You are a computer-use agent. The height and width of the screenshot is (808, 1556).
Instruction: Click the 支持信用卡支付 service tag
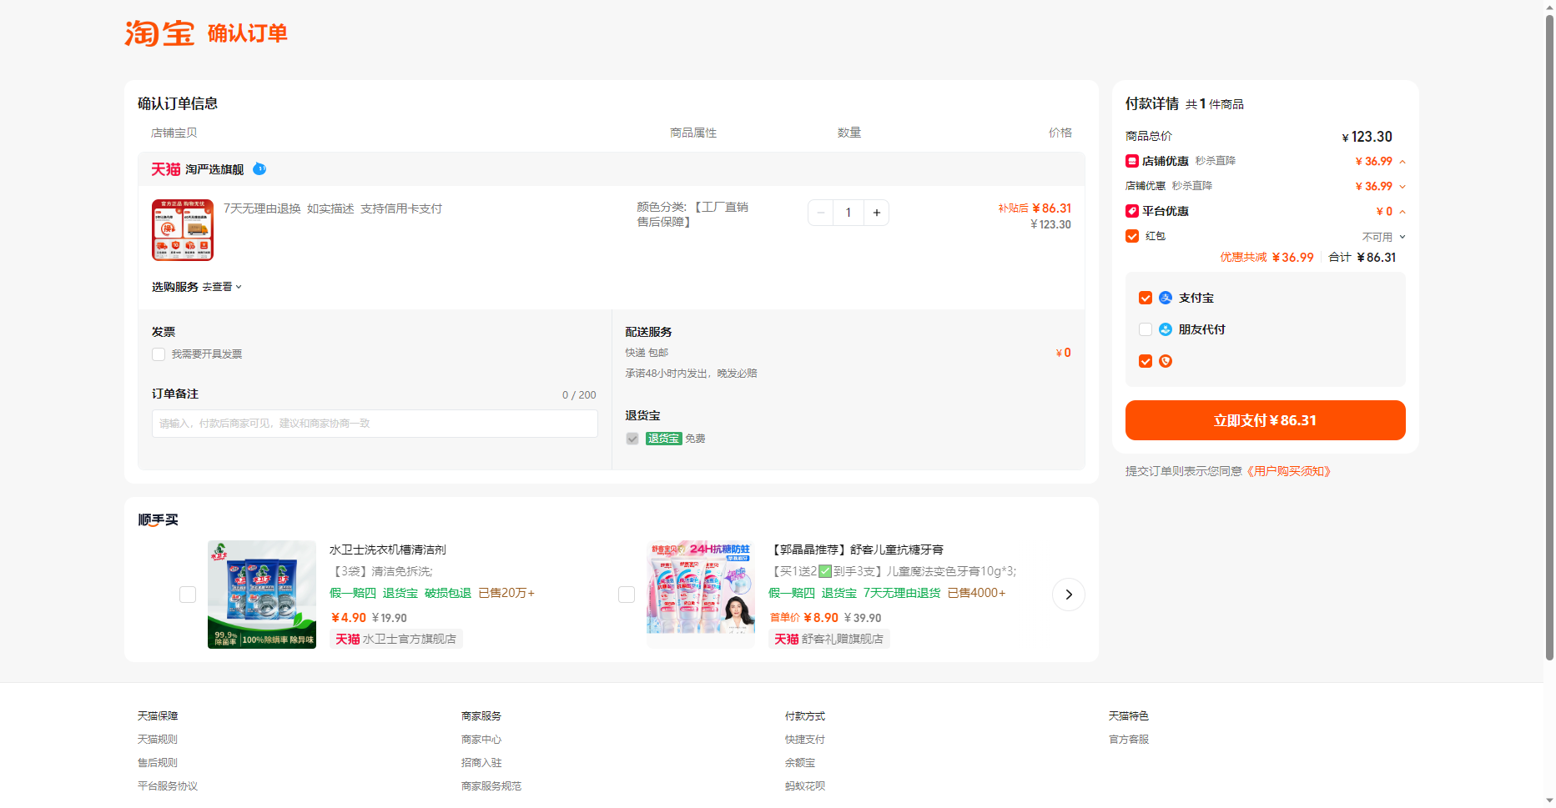[x=401, y=208]
